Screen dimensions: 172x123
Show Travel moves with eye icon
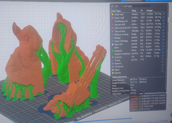pos(163,59)
